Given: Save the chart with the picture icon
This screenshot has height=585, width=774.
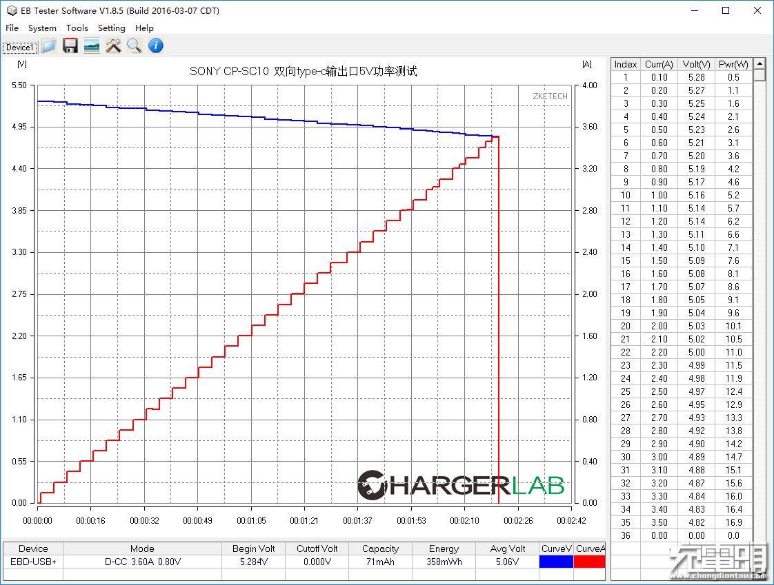Looking at the screenshot, I should 92,46.
